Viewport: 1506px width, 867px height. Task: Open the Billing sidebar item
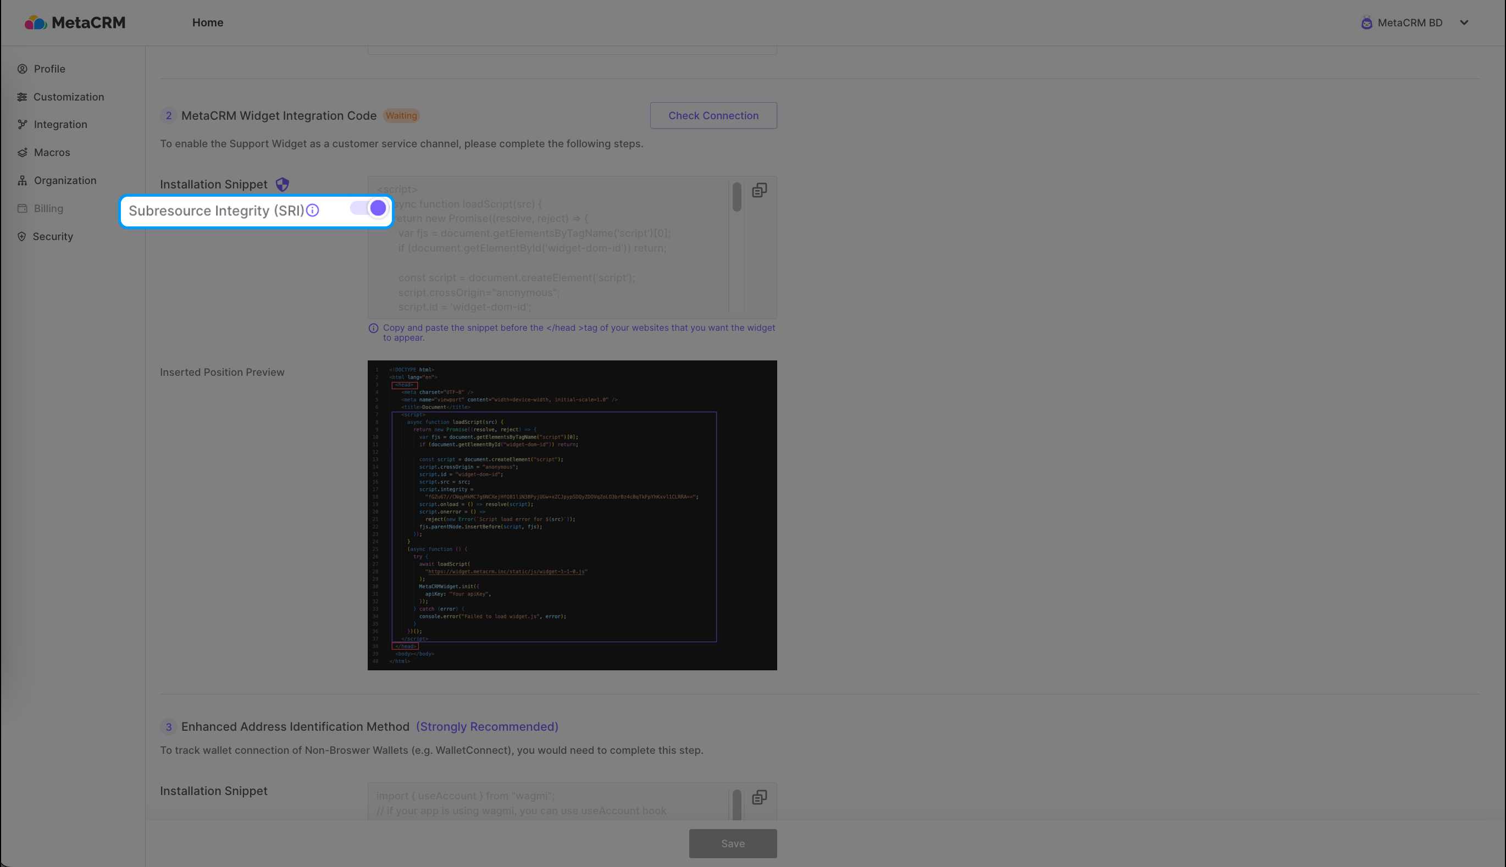point(48,208)
